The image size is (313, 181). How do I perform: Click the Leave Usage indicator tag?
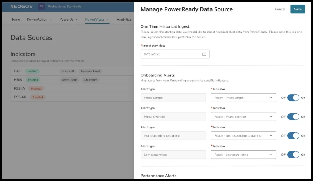69,80
